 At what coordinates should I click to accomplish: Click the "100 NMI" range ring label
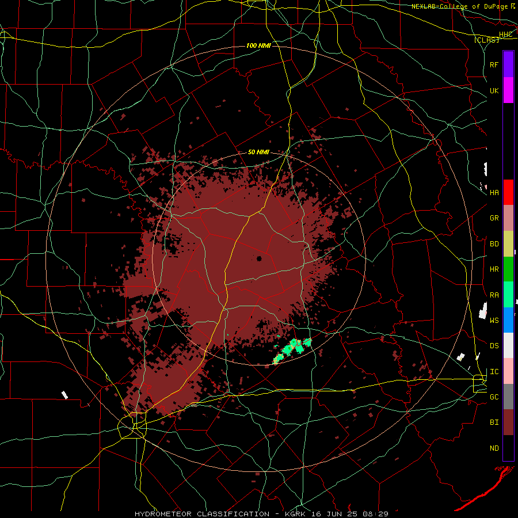(x=258, y=45)
